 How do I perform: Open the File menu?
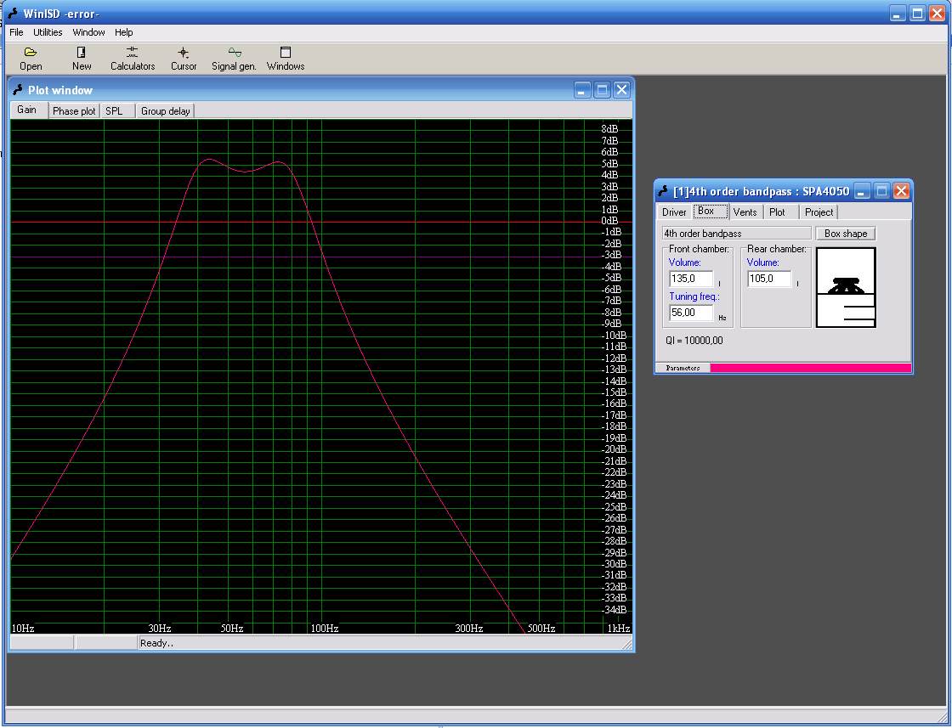pos(16,32)
